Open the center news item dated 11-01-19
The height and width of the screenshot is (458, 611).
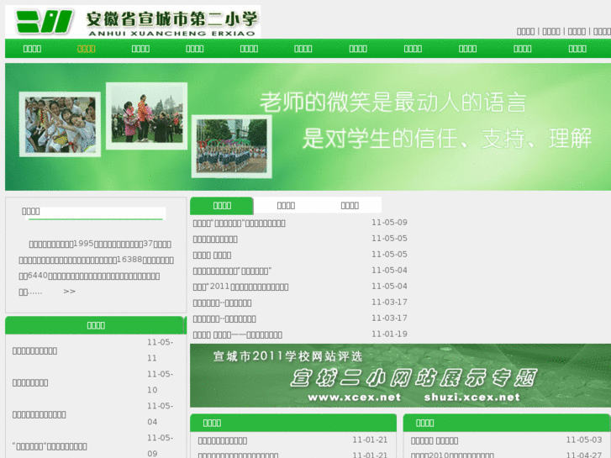tap(237, 334)
